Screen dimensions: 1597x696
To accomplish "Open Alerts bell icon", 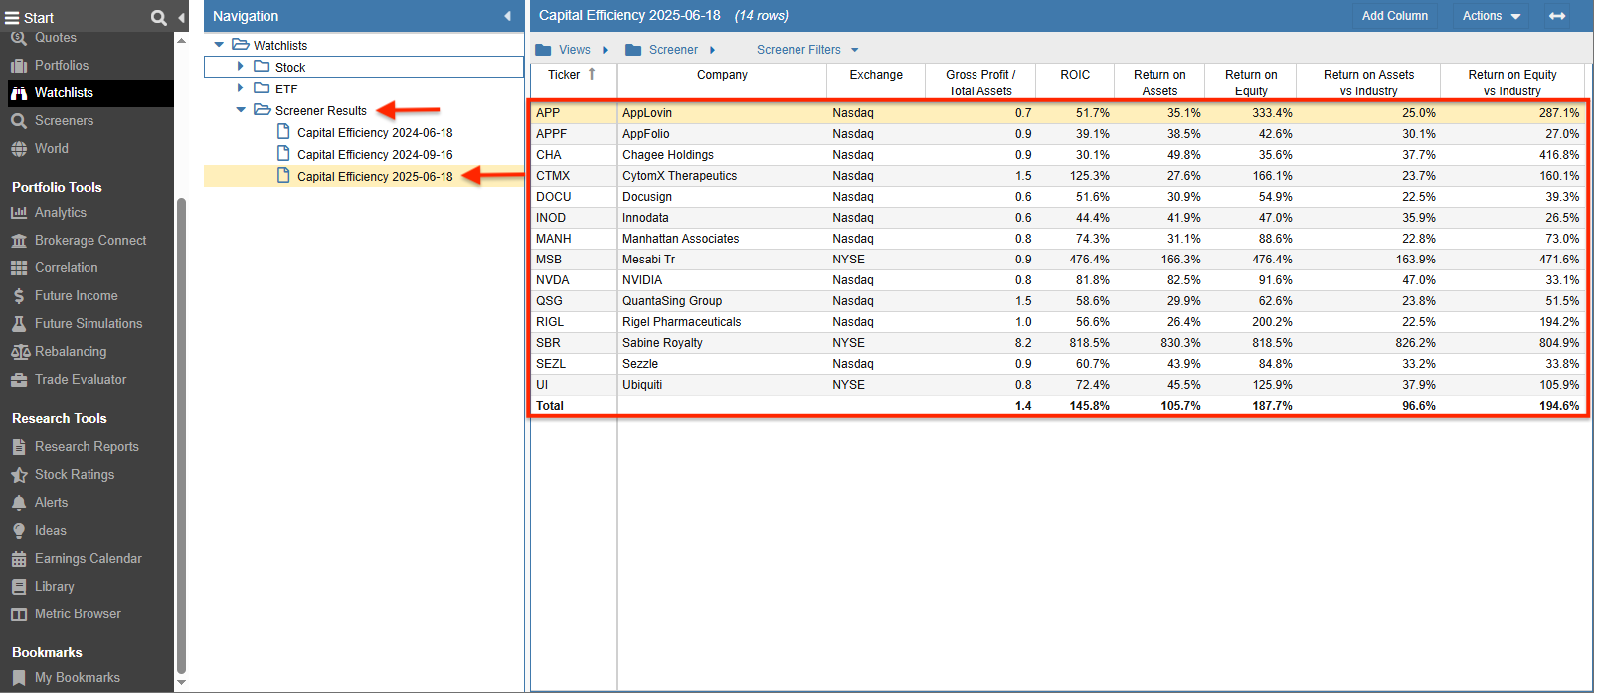I will pyautogui.click(x=19, y=502).
